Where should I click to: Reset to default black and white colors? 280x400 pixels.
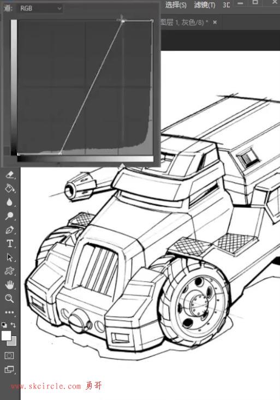coord(4,325)
